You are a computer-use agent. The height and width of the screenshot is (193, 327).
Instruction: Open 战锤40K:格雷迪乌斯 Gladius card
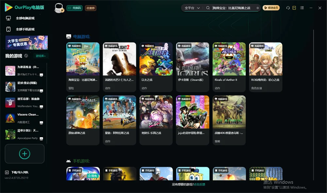click(x=229, y=120)
